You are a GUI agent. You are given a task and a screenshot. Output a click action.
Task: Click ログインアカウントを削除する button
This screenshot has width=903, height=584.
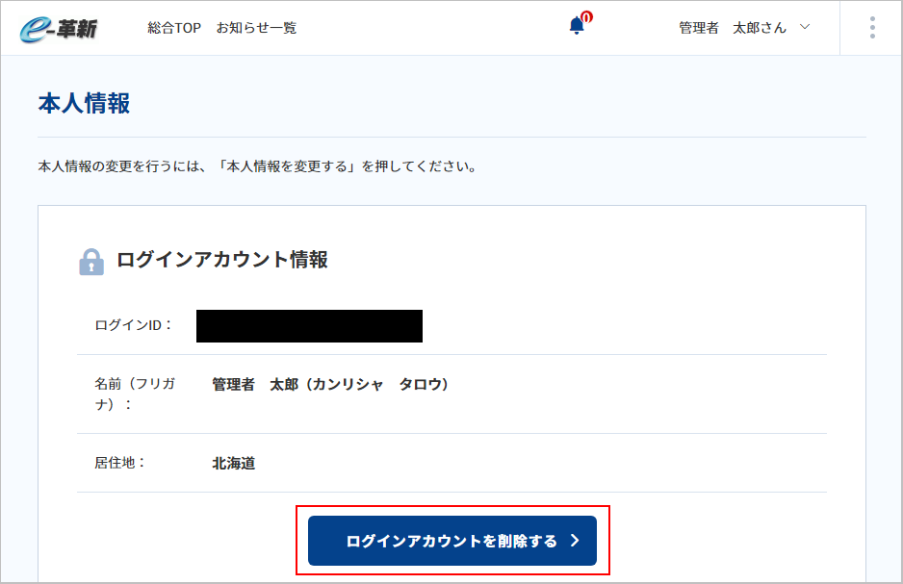(x=452, y=541)
